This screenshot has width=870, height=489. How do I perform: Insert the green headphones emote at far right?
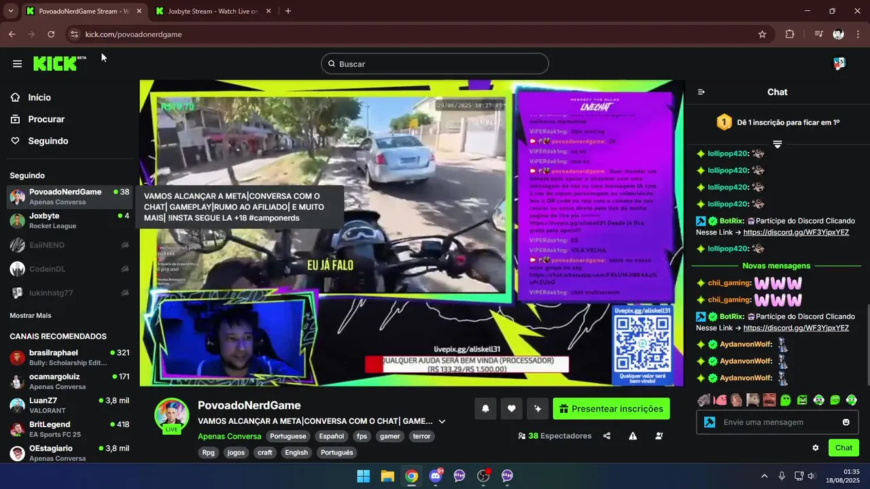pyautogui.click(x=851, y=400)
